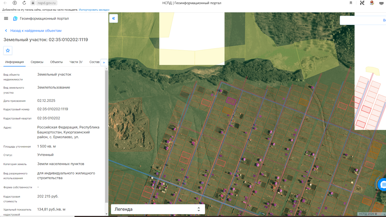Click the Geoportal logo icon
The image size is (386, 217).
[x=15, y=19]
